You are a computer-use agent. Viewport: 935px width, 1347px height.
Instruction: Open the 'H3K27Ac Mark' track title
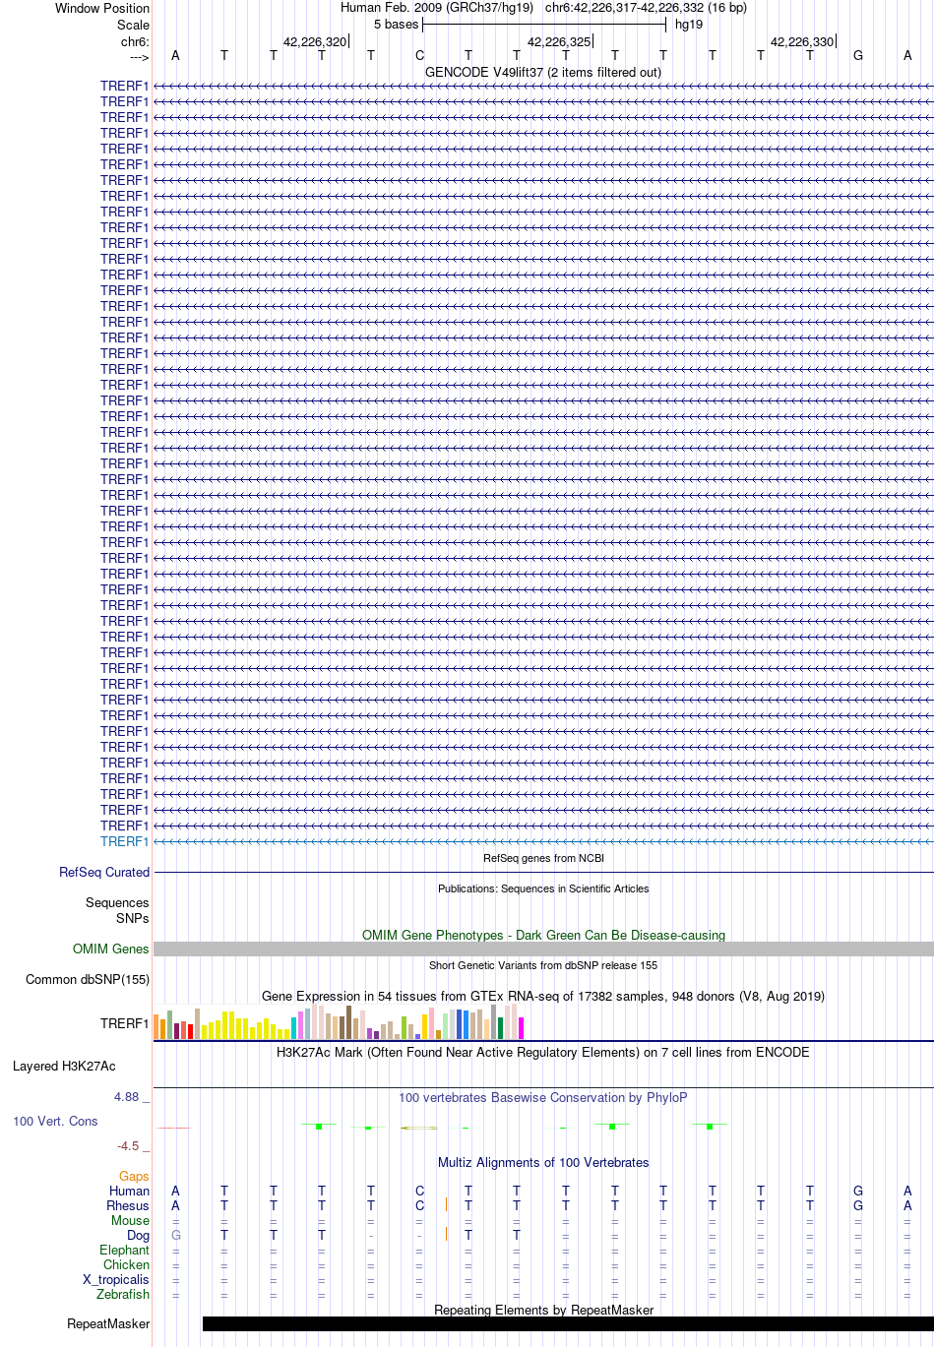[x=543, y=1052]
